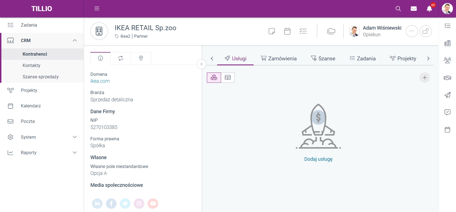Open checked message icon in right rail
This screenshot has height=212, width=456.
pos(447,112)
